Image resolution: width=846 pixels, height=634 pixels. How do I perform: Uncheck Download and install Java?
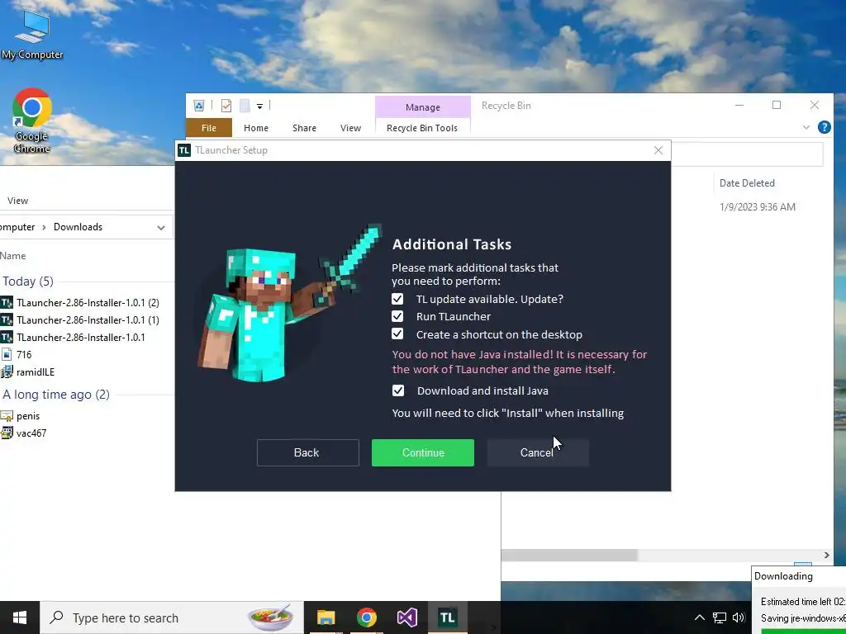398,390
